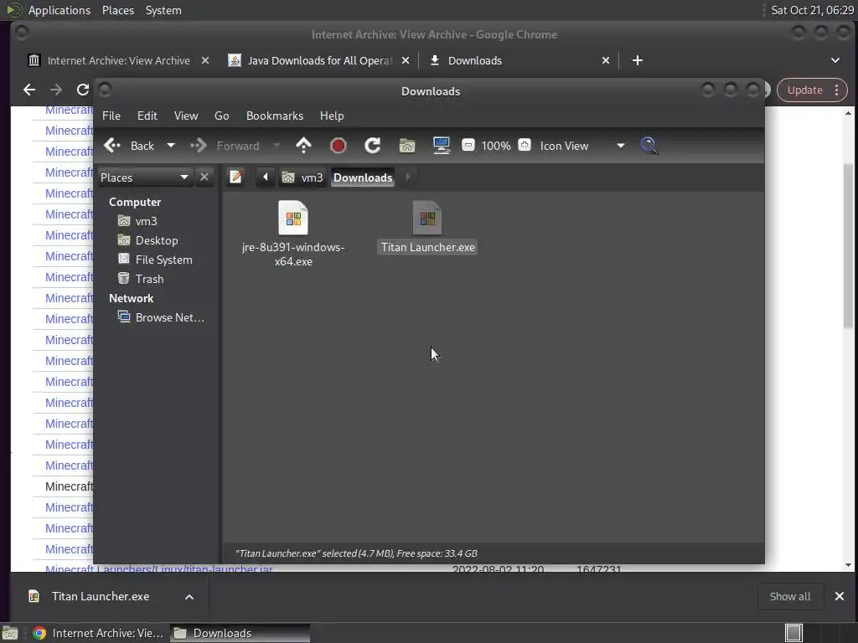Close the Internet Archive tab
Screen dimensions: 858x643
pos(205,60)
